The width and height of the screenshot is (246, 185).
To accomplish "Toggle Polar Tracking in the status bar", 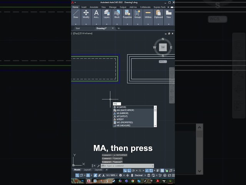I will (133, 170).
